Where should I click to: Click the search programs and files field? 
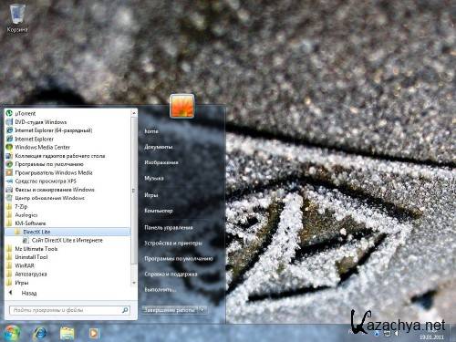coord(70,310)
